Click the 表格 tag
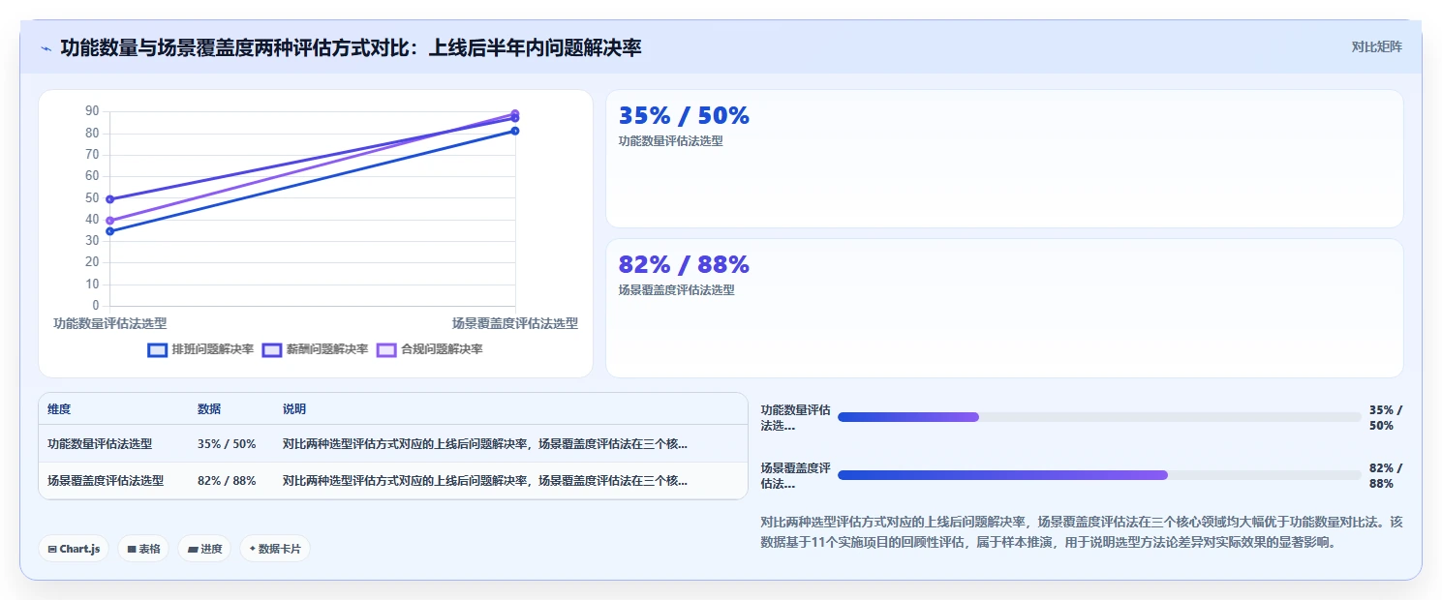This screenshot has width=1442, height=600. tap(143, 549)
